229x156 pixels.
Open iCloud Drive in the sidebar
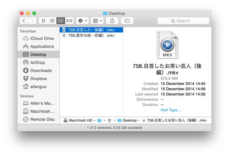click(x=38, y=38)
